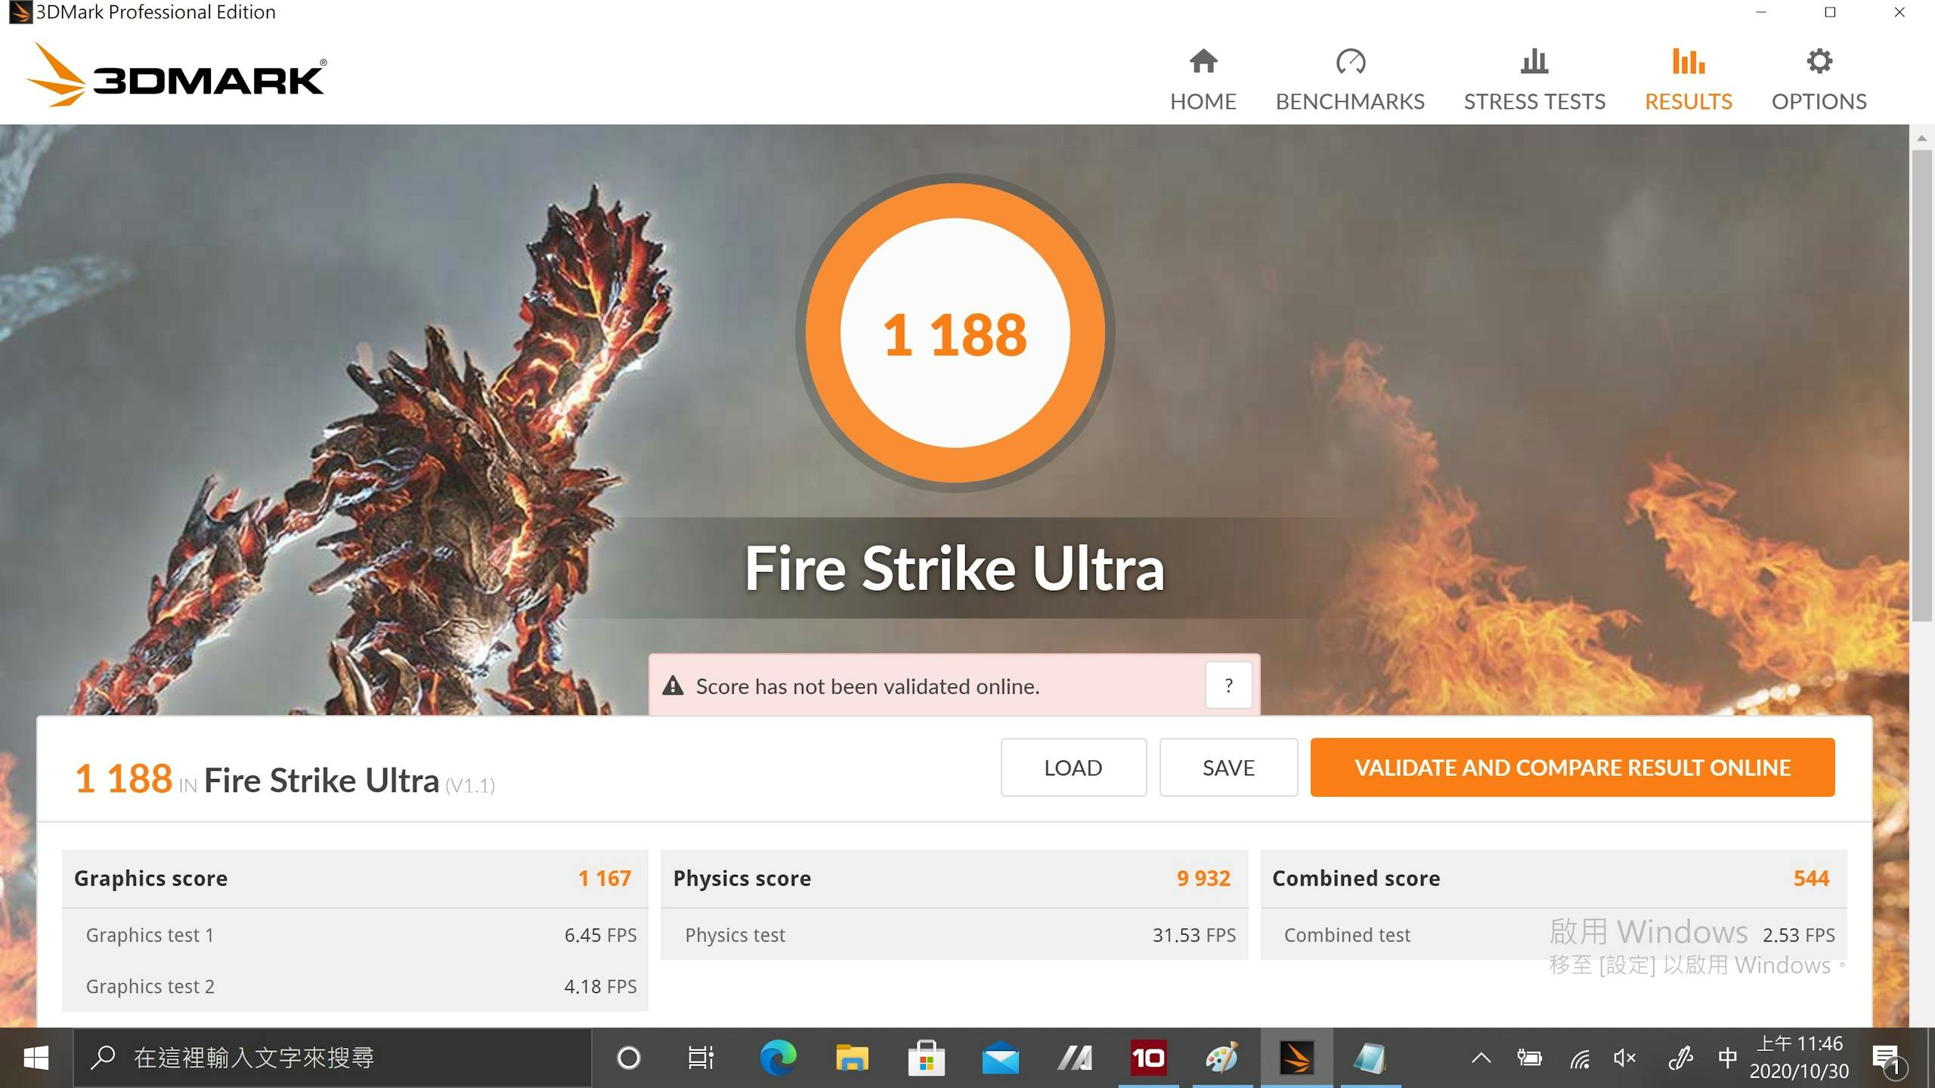Select the Physics test row
1935x1088 pixels.
[x=954, y=935]
